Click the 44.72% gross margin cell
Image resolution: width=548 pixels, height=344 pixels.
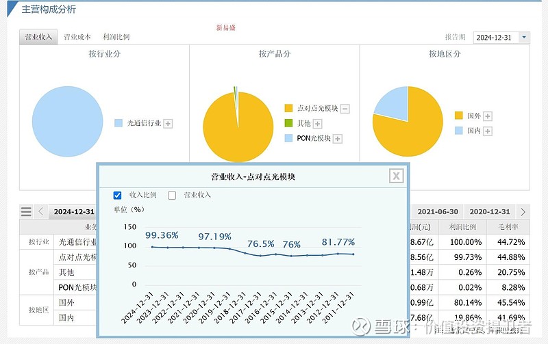click(x=508, y=242)
